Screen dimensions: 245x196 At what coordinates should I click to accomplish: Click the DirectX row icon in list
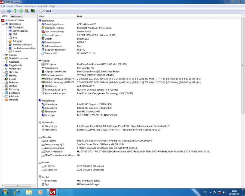(x=43, y=39)
